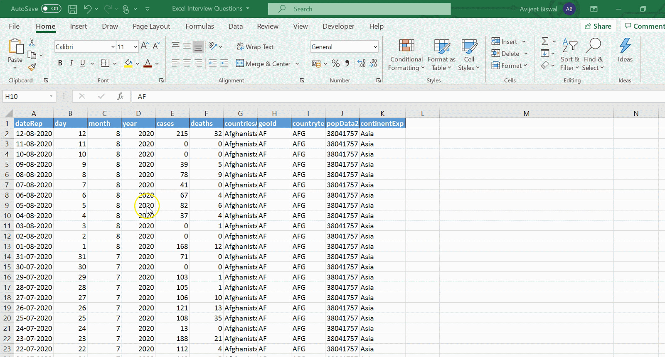Click in the Search box

[359, 9]
